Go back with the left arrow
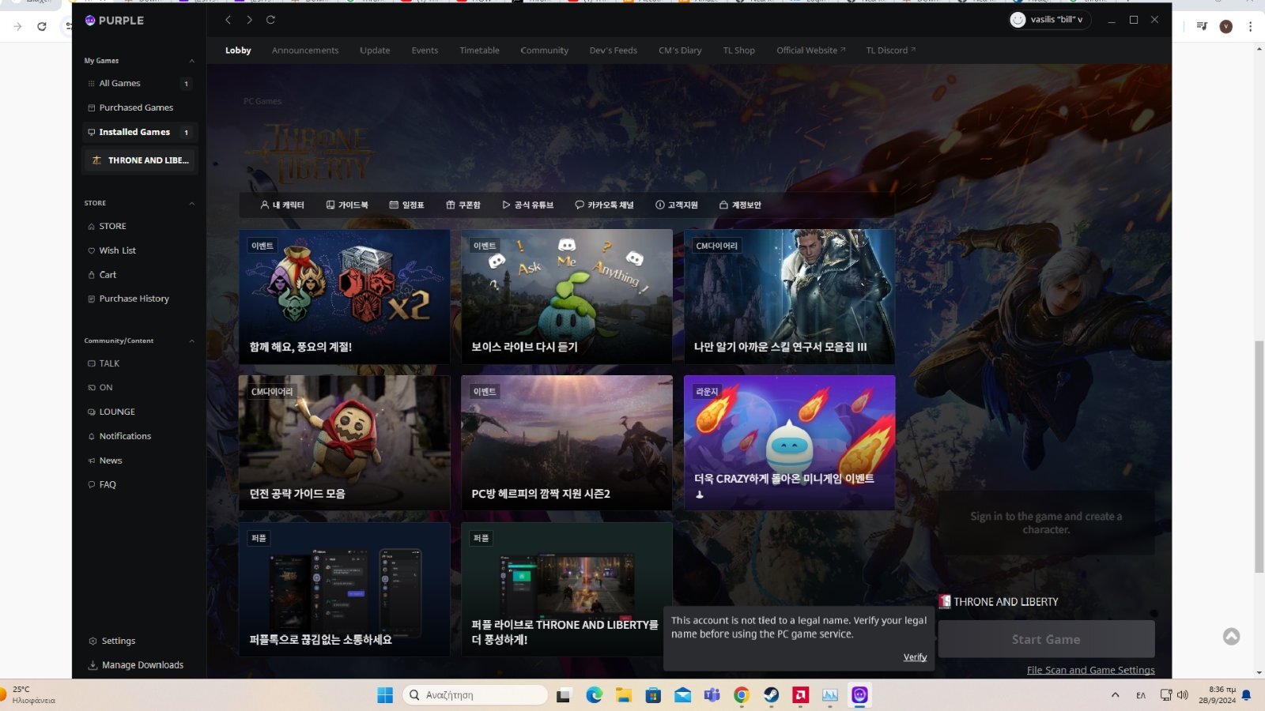The width and height of the screenshot is (1265, 711). 228,20
